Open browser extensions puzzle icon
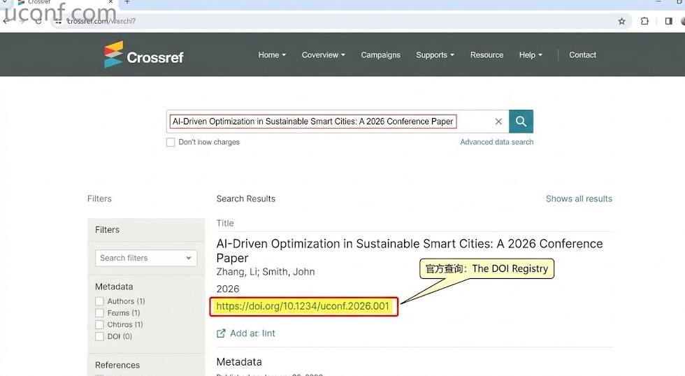Image resolution: width=685 pixels, height=376 pixels. pos(644,21)
